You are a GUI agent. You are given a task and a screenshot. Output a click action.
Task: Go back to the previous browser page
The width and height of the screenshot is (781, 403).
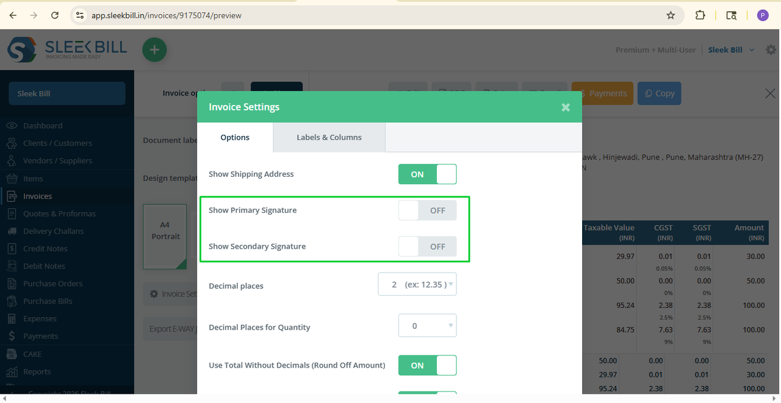pos(13,15)
